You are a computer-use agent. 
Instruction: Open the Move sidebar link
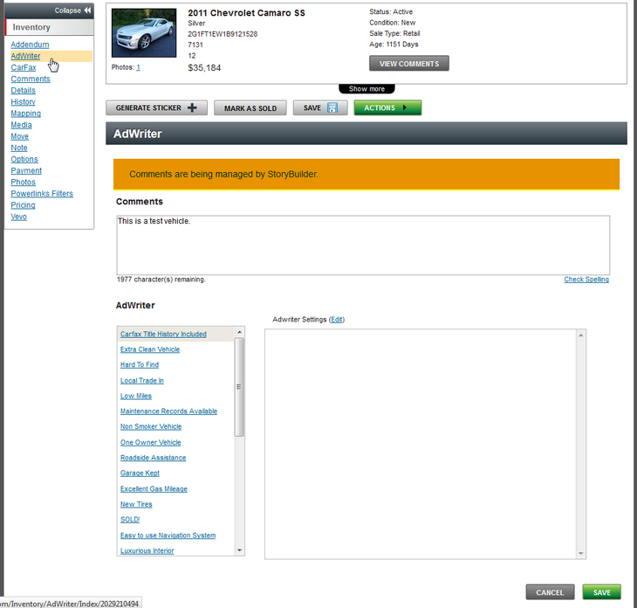tap(19, 136)
